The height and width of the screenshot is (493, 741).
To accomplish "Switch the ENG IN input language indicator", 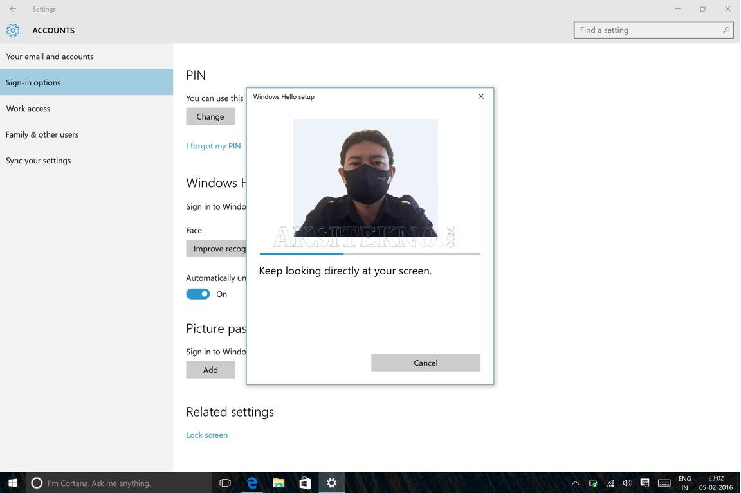I will (684, 483).
